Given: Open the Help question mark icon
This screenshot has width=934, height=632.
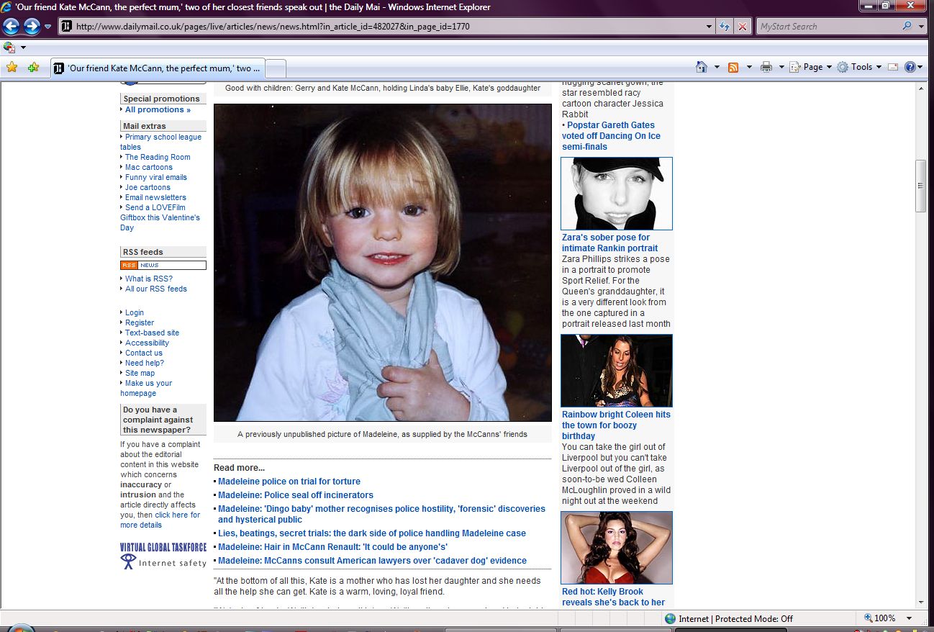Looking at the screenshot, I should pos(910,67).
